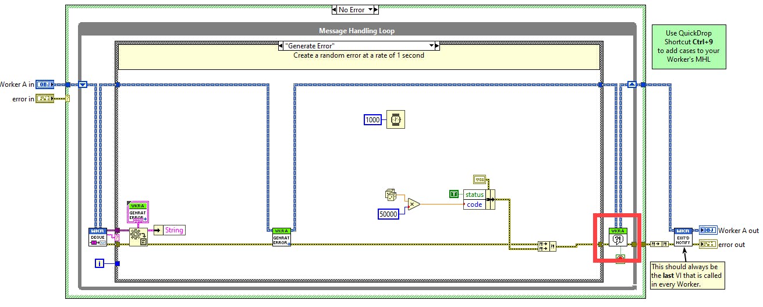Select the random number dice icon
Screen dimensions: 763x307
point(391,195)
